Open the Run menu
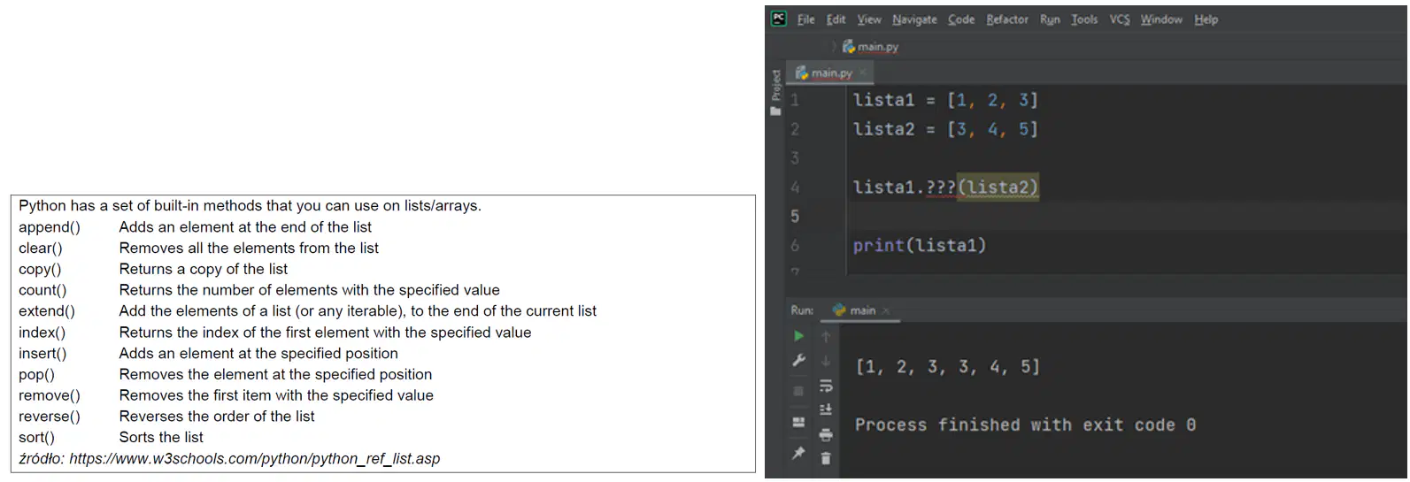The height and width of the screenshot is (482, 1410). point(1050,19)
